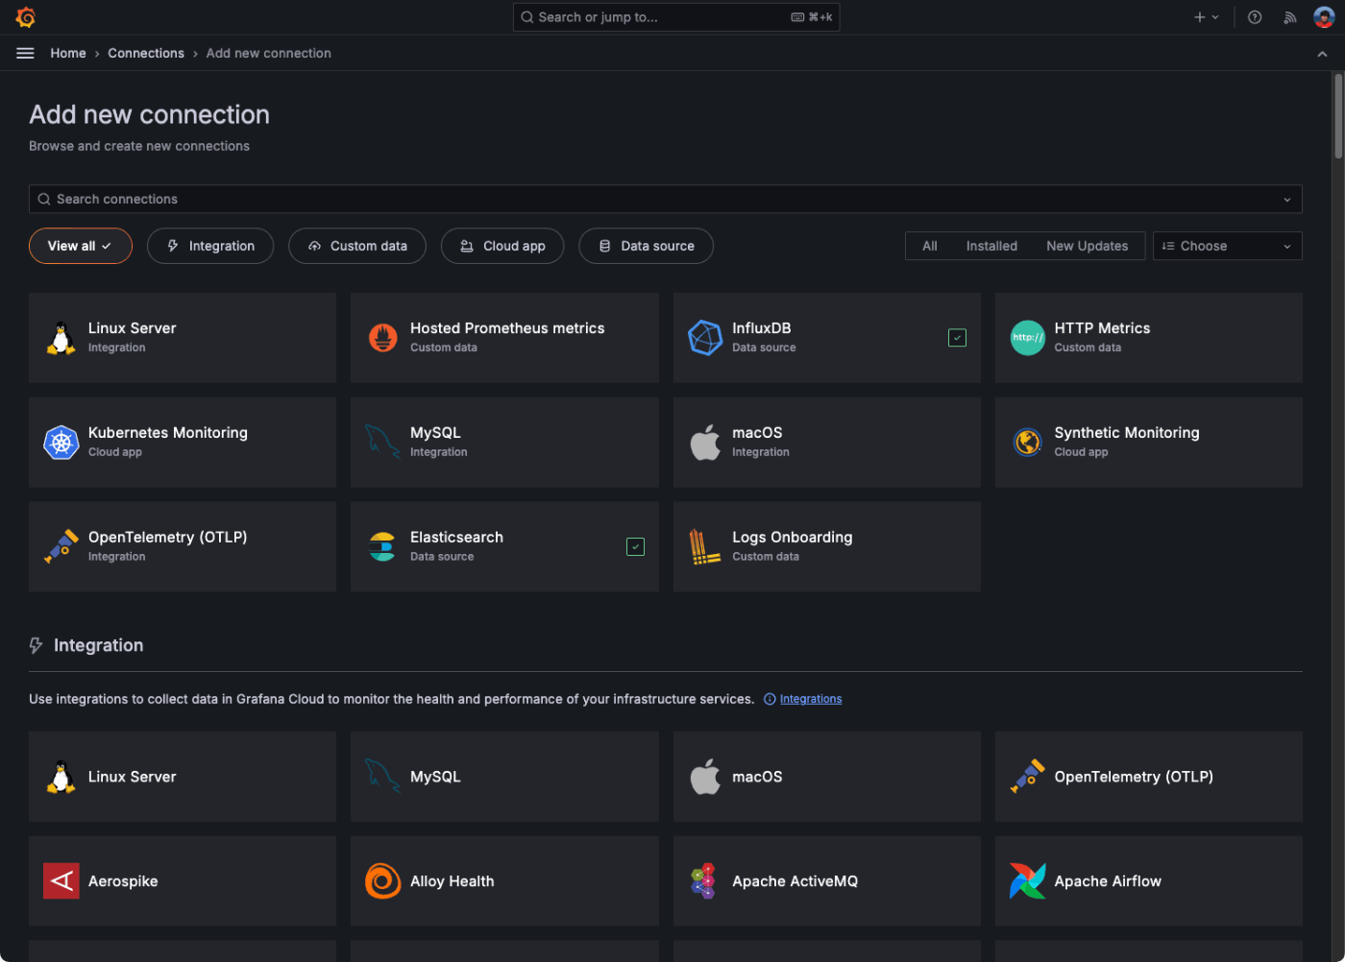Filter by Custom data category
Viewport: 1345px width, 962px height.
[357, 246]
